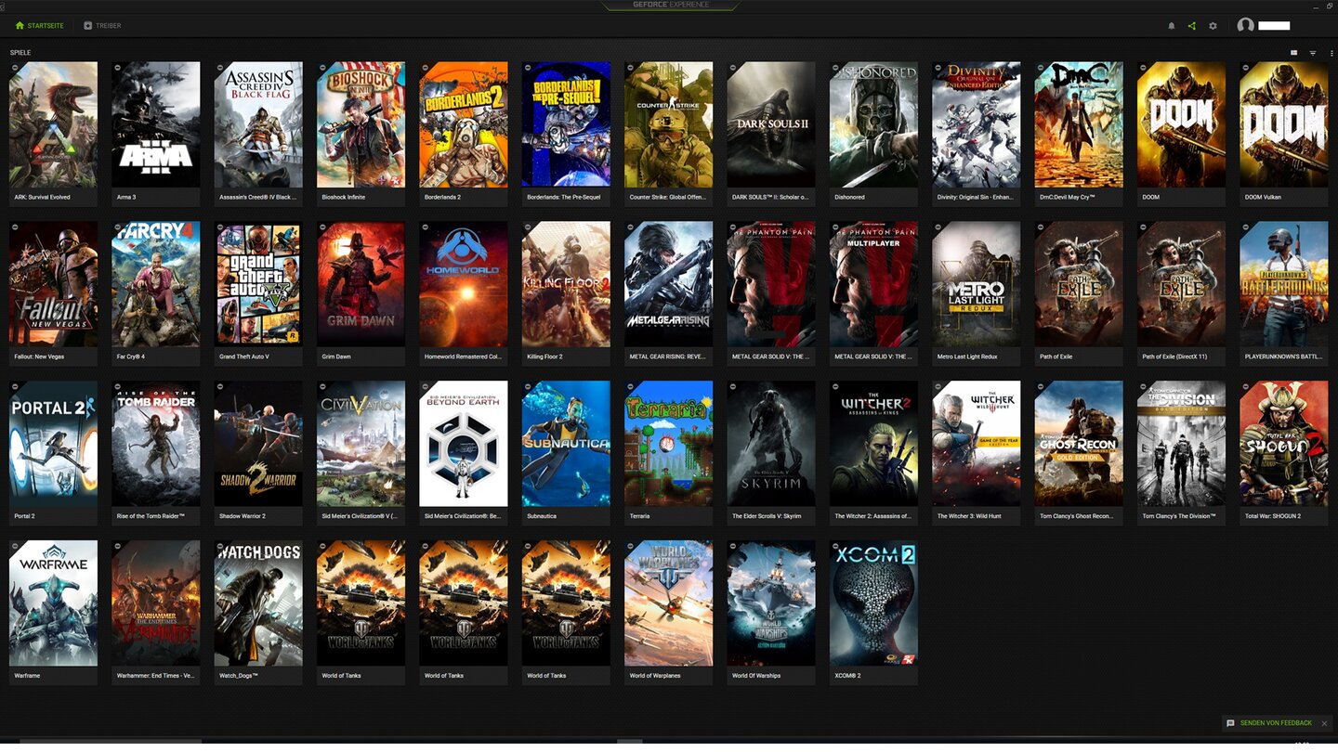Image resolution: width=1338 pixels, height=752 pixels.
Task: Select the Grand Theft Auto V cover
Action: (258, 284)
